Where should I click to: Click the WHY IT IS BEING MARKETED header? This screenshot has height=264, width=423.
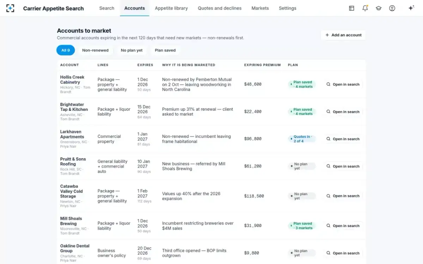tap(189, 65)
